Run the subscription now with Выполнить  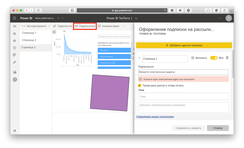click(x=199, y=58)
